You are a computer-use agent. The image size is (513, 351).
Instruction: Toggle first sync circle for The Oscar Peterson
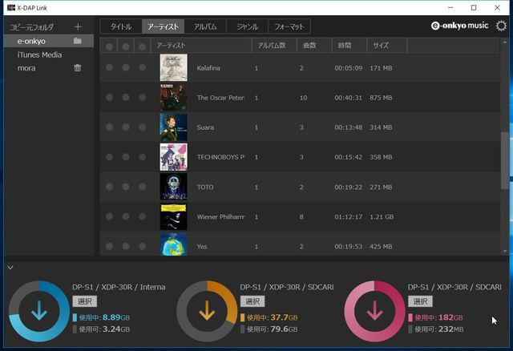(x=109, y=98)
